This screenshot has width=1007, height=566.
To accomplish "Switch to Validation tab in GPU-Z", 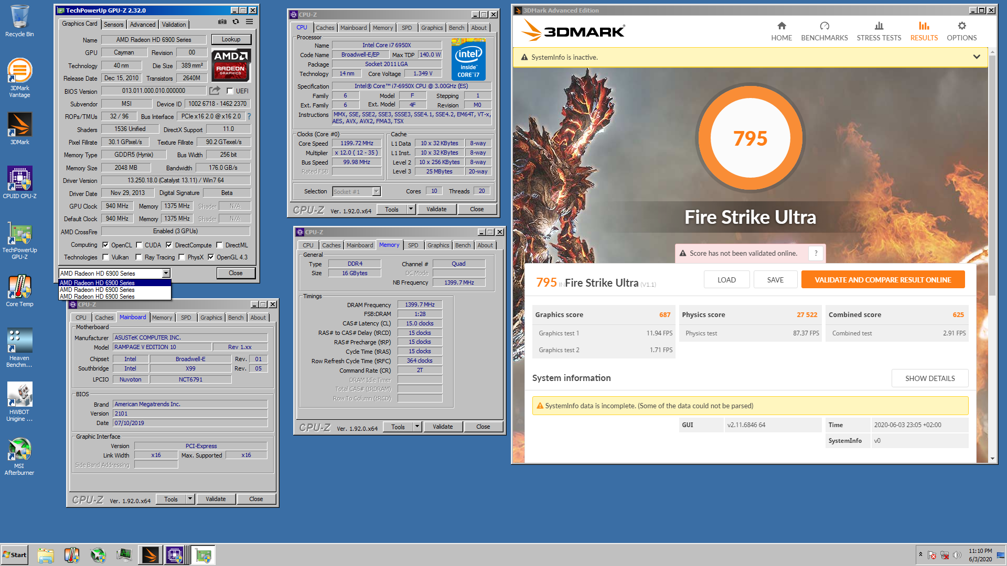I will point(174,24).
